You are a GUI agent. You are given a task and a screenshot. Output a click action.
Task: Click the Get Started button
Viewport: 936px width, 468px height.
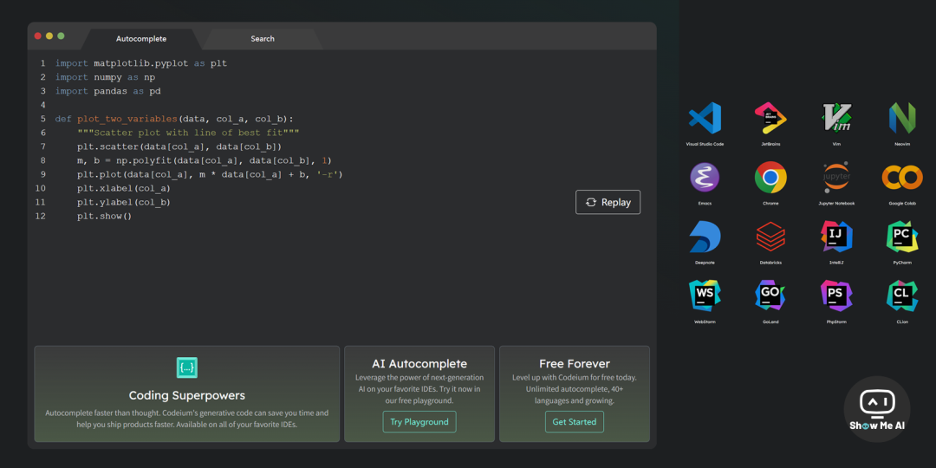[x=575, y=422]
